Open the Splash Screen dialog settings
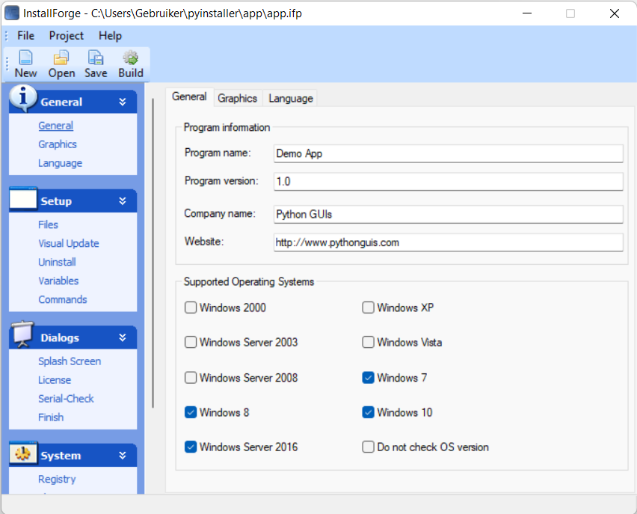 [x=70, y=361]
